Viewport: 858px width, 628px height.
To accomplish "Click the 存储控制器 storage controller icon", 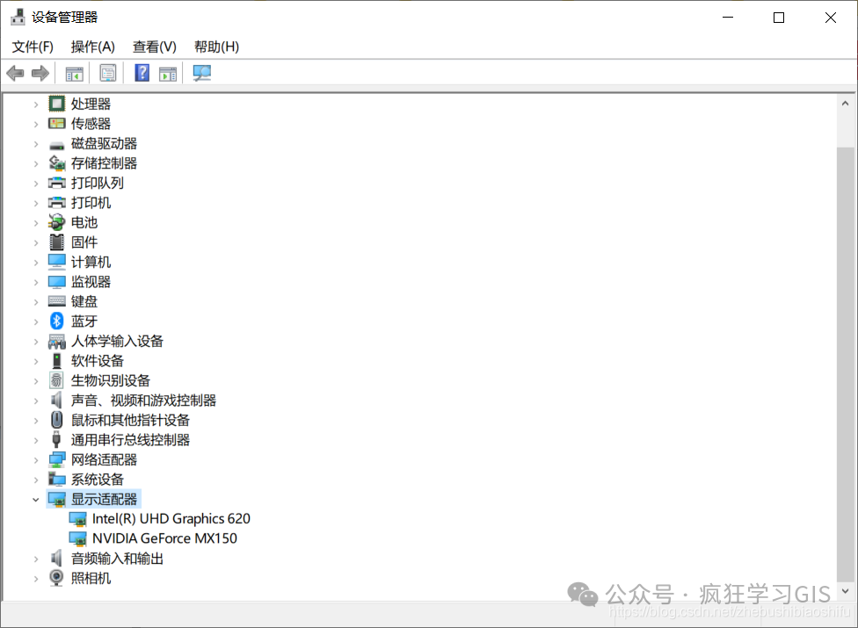I will click(x=57, y=162).
